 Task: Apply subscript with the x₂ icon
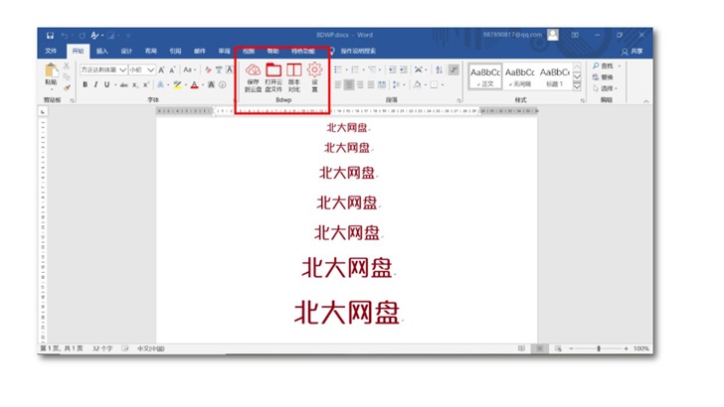(x=135, y=84)
